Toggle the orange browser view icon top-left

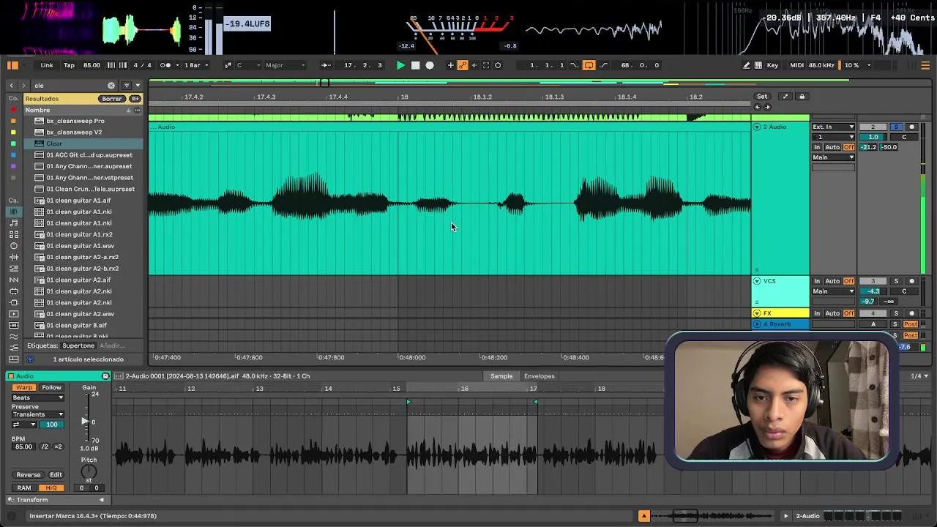pos(12,65)
